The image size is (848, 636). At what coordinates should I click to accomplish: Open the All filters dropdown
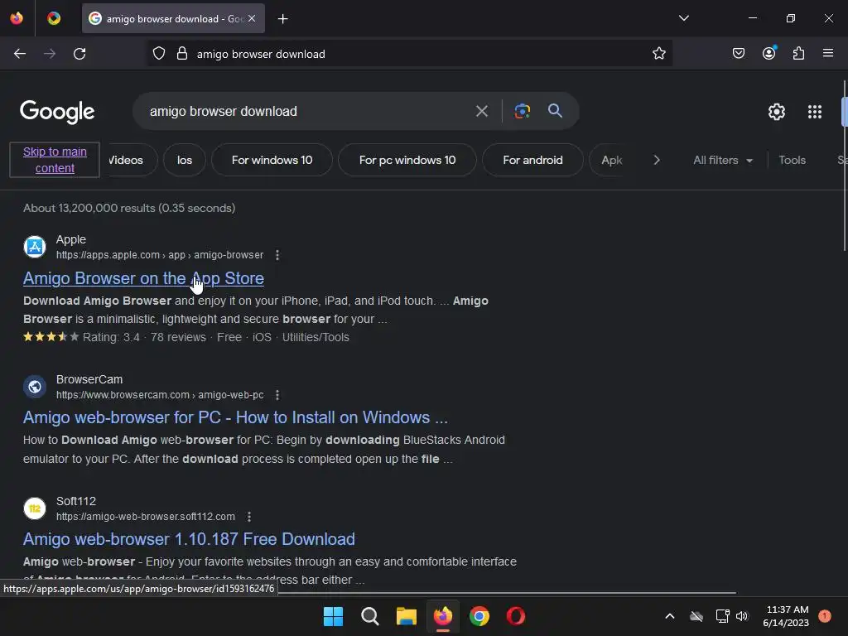click(722, 160)
